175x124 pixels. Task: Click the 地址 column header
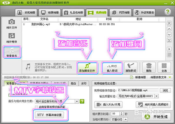[78, 19]
